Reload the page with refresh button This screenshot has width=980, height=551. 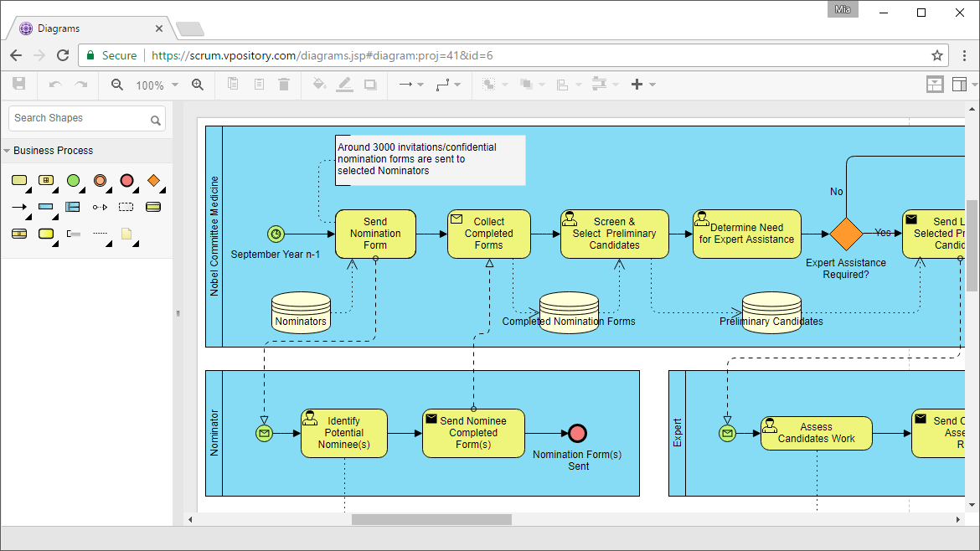point(63,55)
